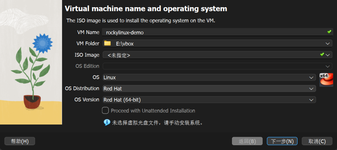Open the OS Version dropdown

click(x=209, y=100)
